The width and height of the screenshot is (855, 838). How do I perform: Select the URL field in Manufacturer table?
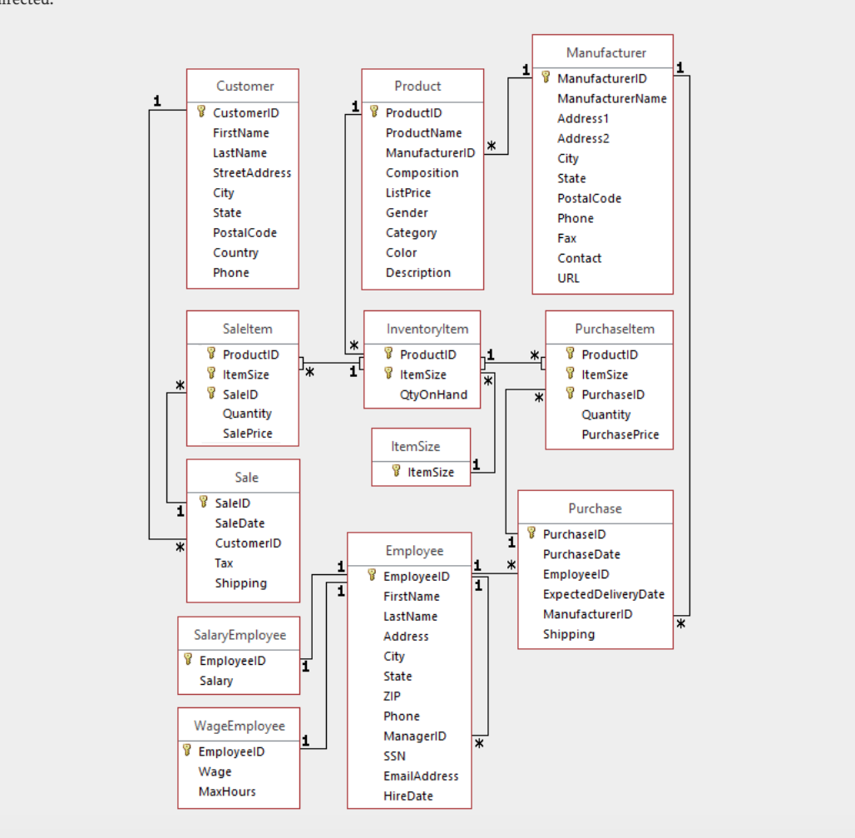click(x=568, y=278)
